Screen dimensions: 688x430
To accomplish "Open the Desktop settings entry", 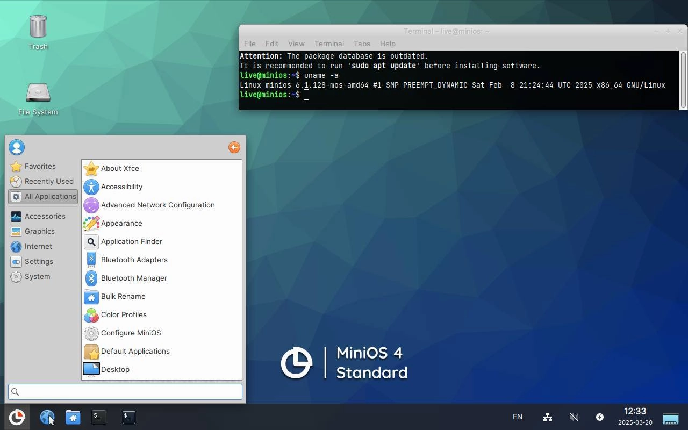I will 162,369.
